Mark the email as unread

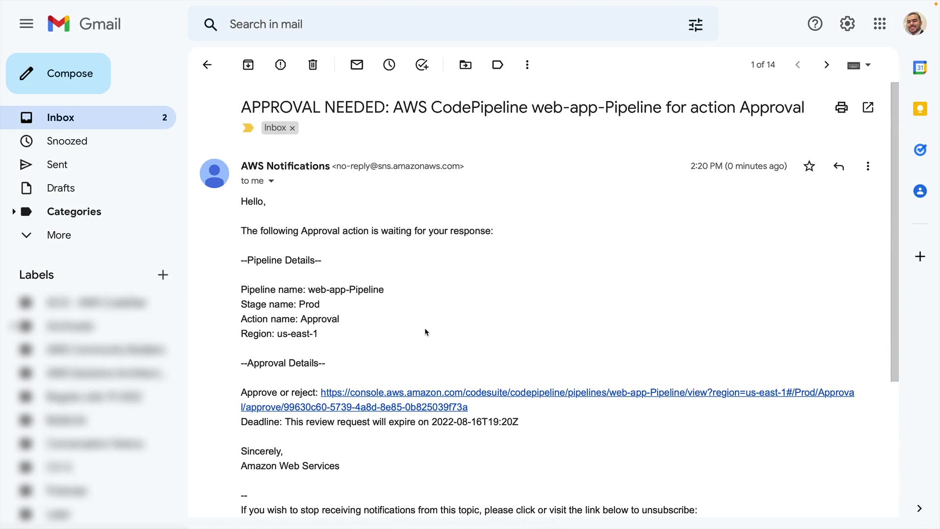click(357, 65)
